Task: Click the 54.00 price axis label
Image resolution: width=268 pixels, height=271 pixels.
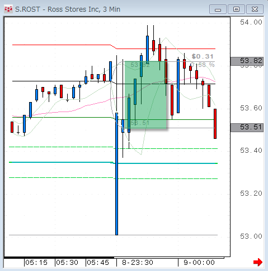Action: pos(251,22)
